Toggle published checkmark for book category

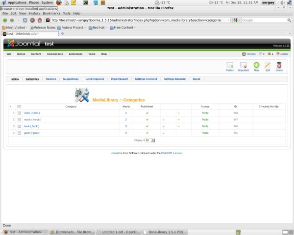tap(147, 126)
